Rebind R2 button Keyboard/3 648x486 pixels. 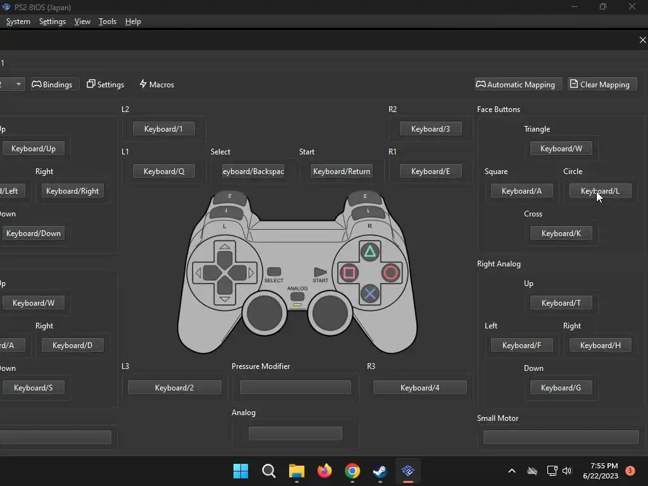point(430,129)
